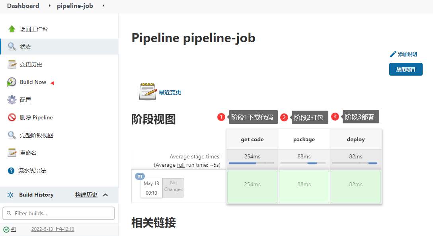Click the #1 build badge in stage view
Screen dimensions: 433x236
click(x=140, y=176)
